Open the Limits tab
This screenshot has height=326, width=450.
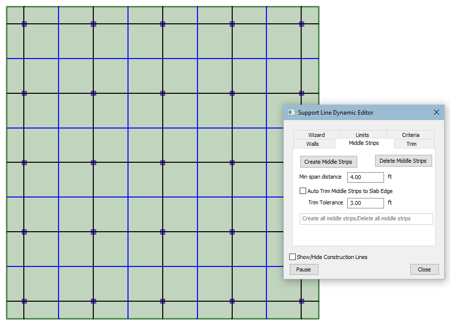[x=362, y=135]
